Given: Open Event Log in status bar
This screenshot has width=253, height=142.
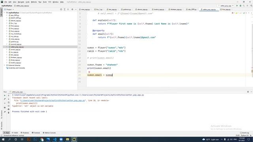Looking at the screenshot, I should 244,133.
